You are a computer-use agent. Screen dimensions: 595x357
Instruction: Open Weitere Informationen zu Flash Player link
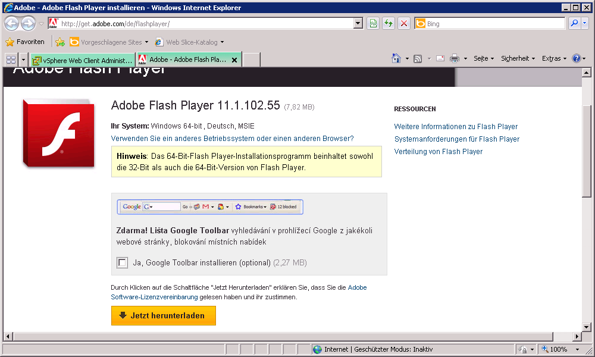point(456,127)
